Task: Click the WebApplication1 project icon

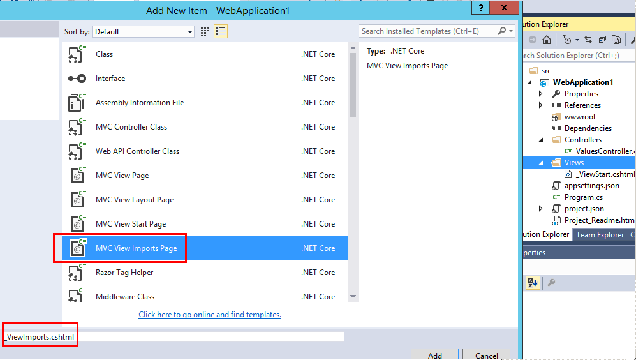Action: (x=544, y=83)
